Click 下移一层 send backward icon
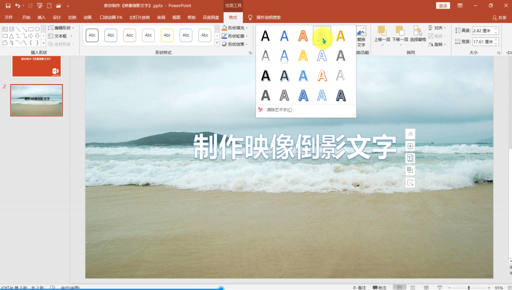 tap(400, 31)
